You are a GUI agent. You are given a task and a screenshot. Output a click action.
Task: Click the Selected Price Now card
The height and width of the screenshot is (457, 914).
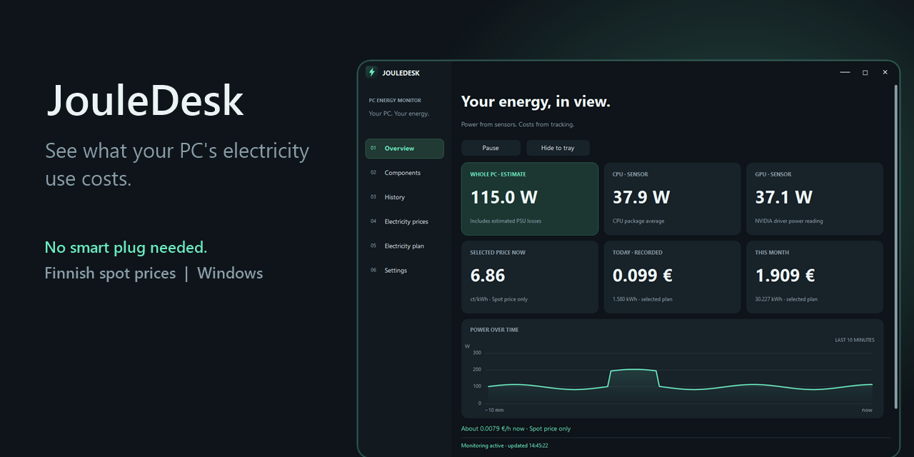530,277
